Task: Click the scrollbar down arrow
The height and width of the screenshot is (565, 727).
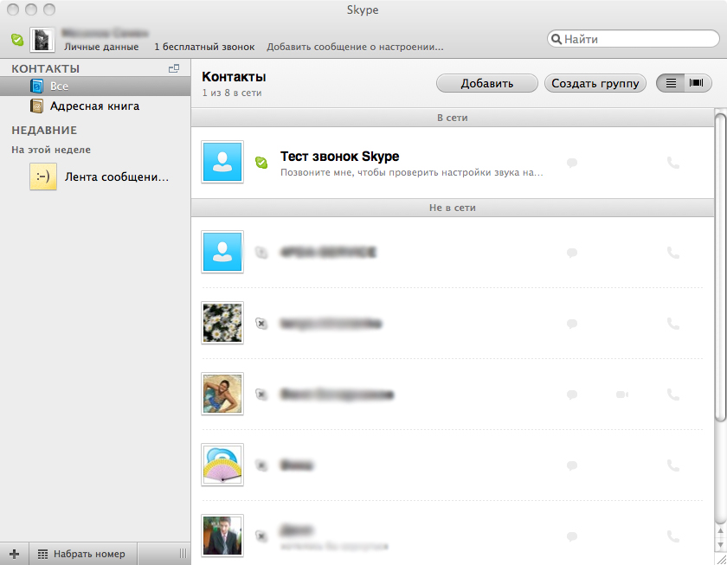Action: [720, 544]
